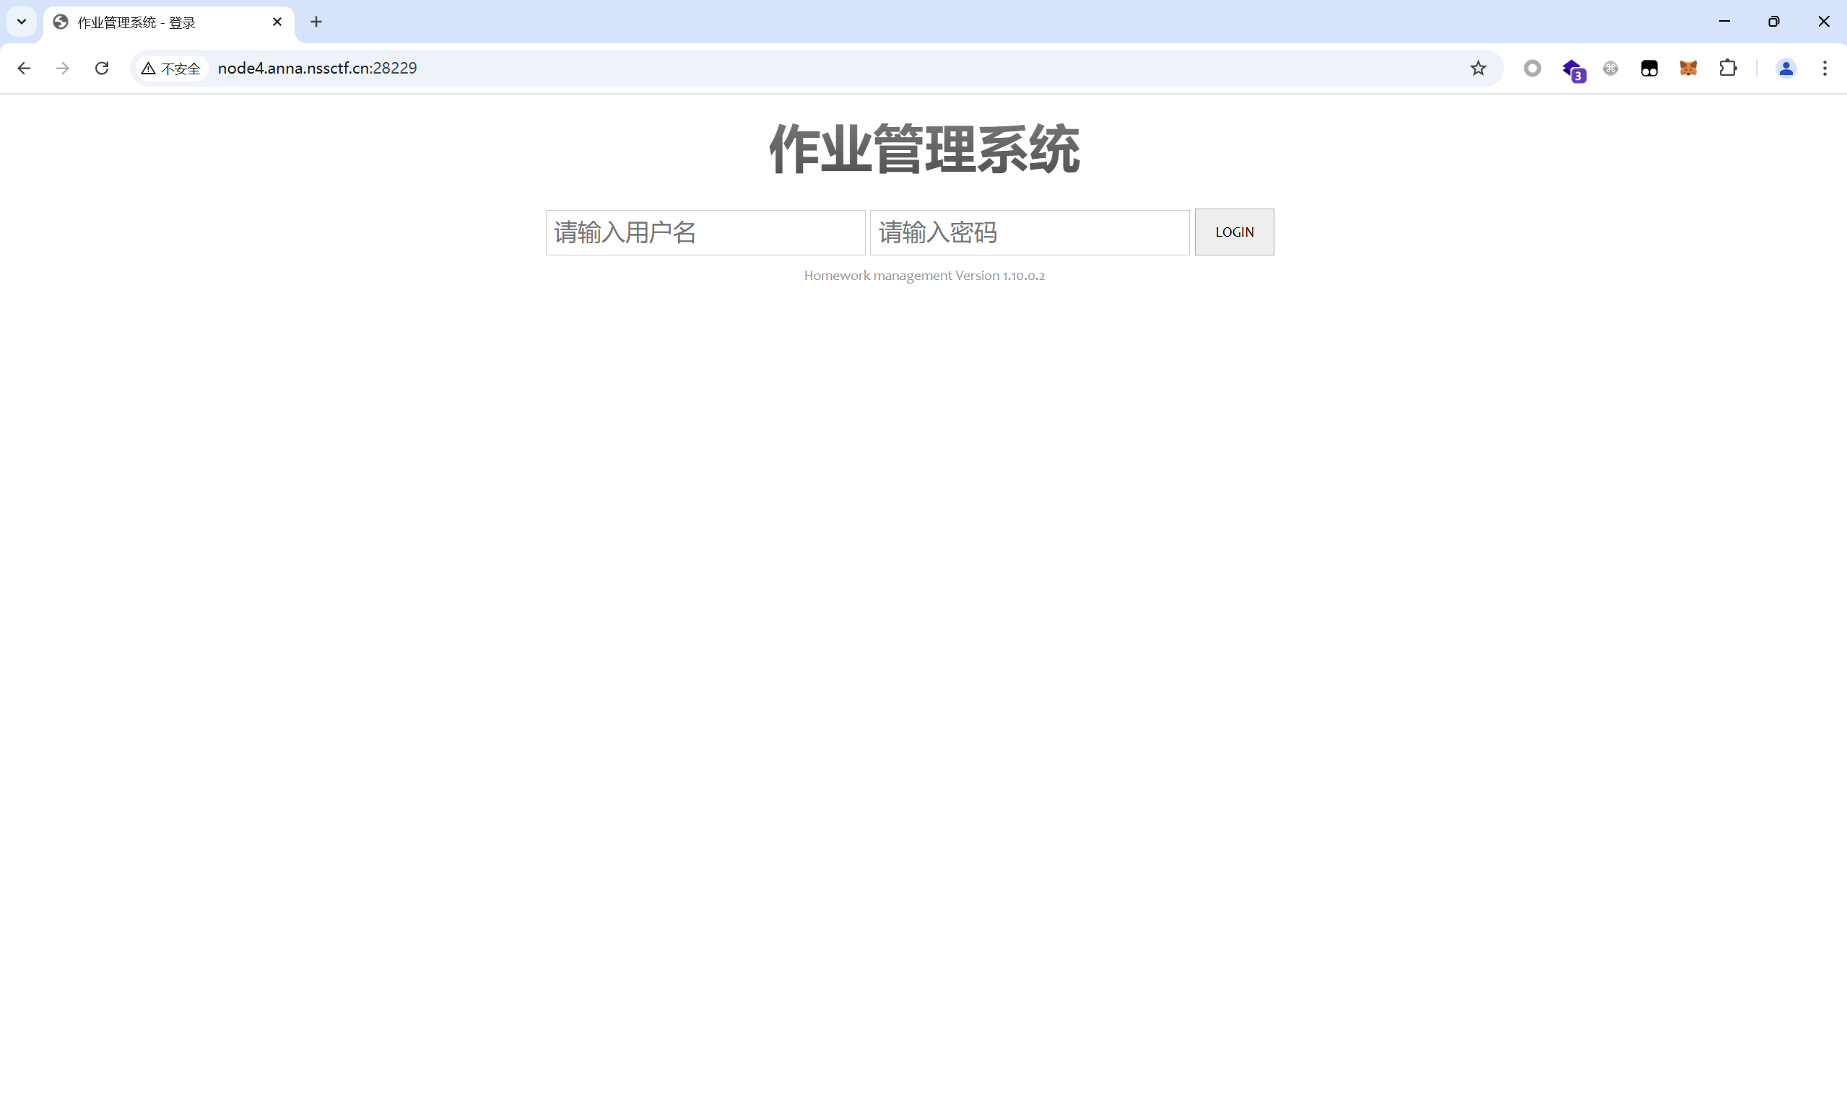Click the browser forward arrow

point(63,68)
